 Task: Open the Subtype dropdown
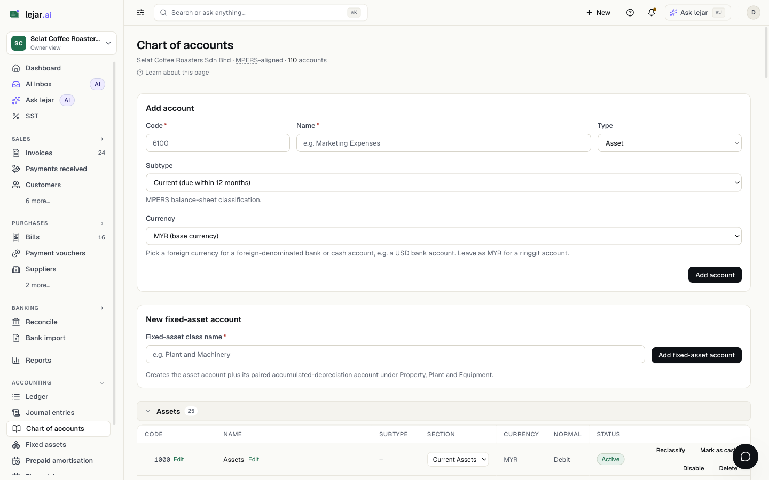443,182
